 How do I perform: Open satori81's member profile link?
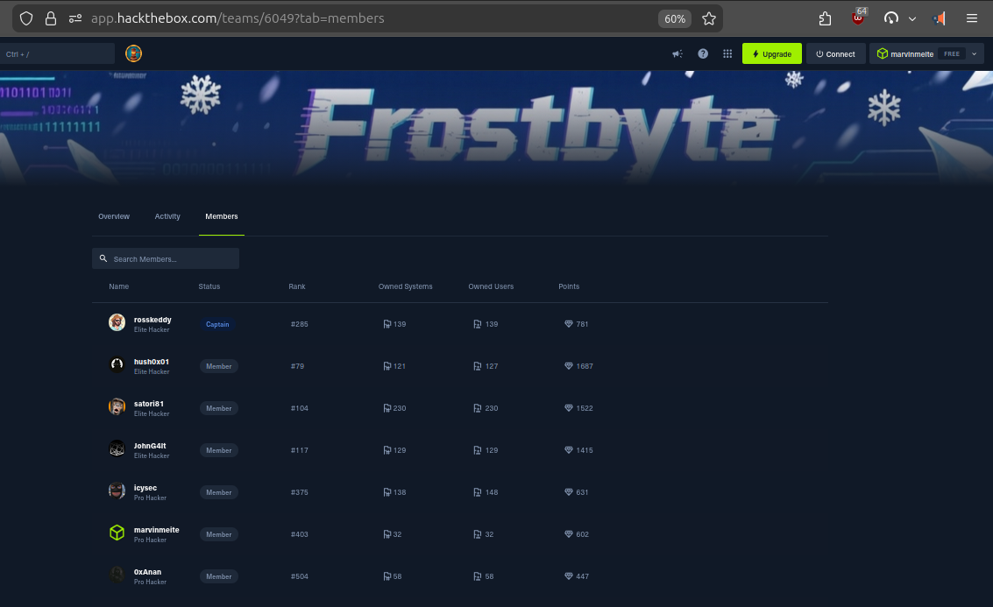(149, 404)
